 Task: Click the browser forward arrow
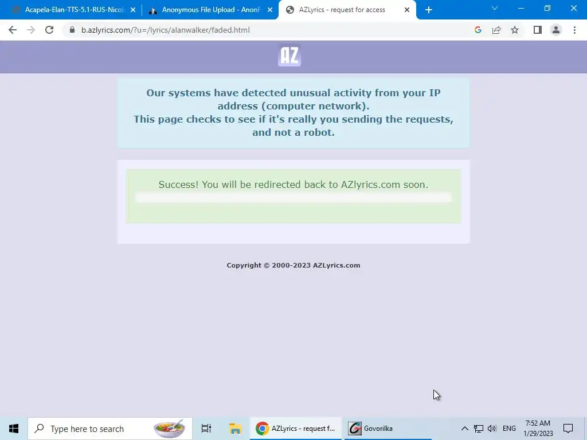coord(31,30)
